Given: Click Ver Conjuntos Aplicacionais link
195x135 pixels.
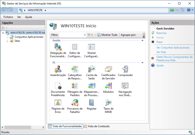Looking at the screenshot, I should click(x=173, y=48).
